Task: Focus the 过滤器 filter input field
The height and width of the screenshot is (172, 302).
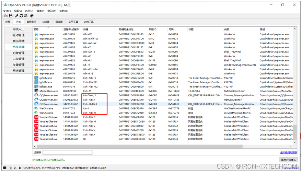Action: (67, 152)
